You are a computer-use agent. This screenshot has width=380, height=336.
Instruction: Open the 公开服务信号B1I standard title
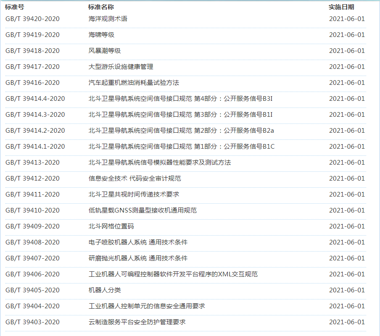click(181, 115)
